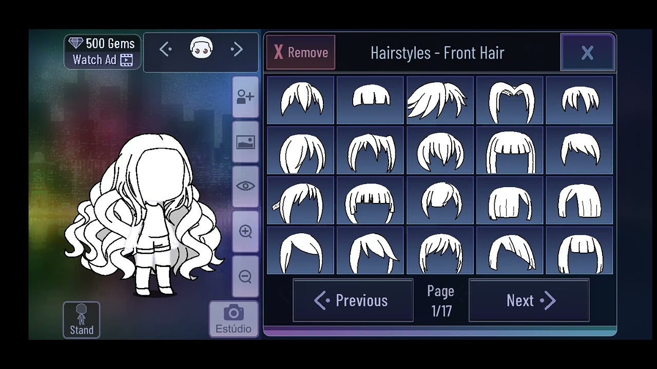This screenshot has height=369, width=657.
Task: Tap the 500 Gems Watch Ad button
Action: (x=103, y=51)
